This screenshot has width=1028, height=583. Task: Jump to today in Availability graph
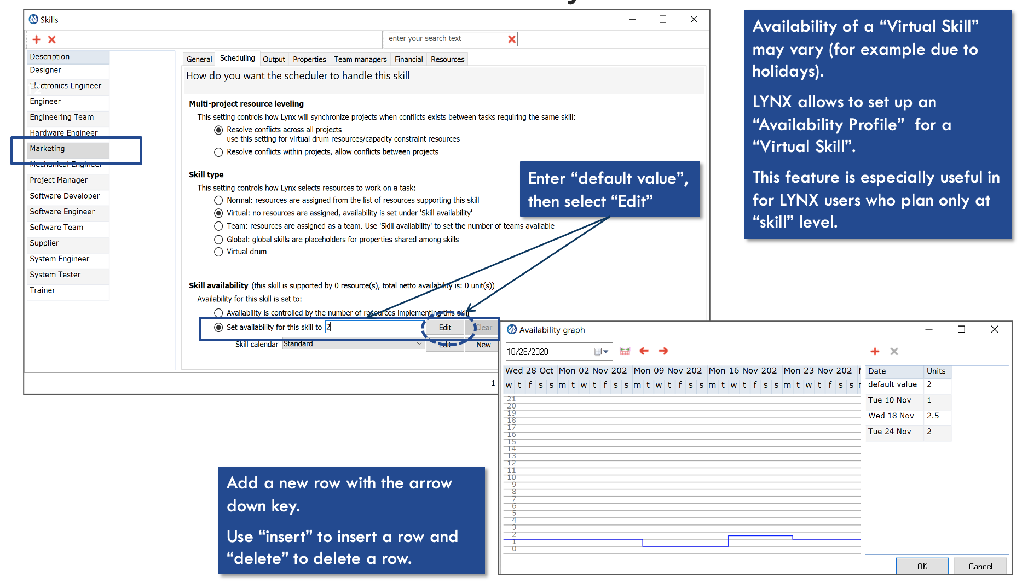click(x=625, y=351)
